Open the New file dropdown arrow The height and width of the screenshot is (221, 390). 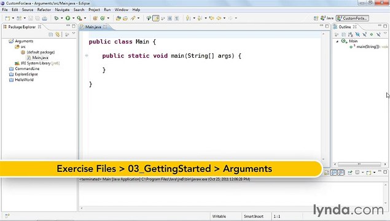click(13, 18)
